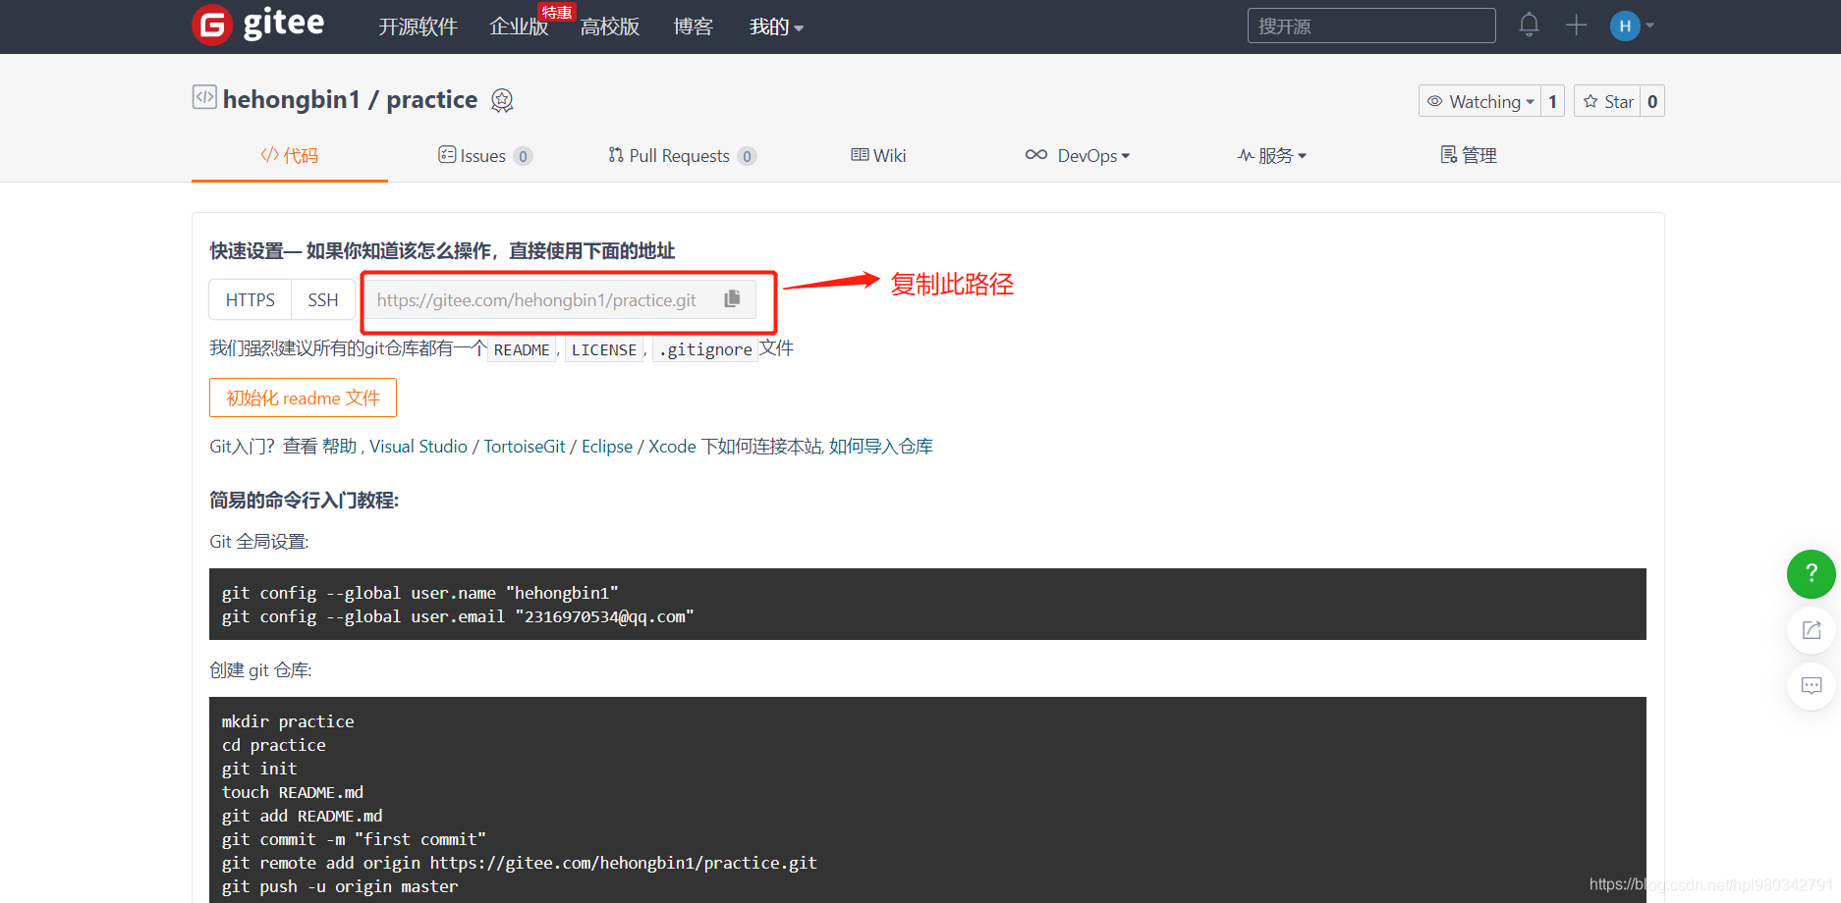
Task: Go to the Wiki tab
Action: pos(878,155)
